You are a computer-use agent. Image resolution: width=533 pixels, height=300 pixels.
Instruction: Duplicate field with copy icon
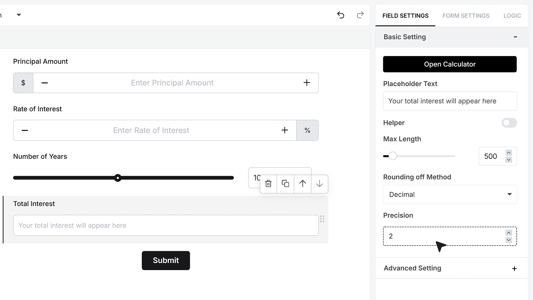(x=285, y=184)
